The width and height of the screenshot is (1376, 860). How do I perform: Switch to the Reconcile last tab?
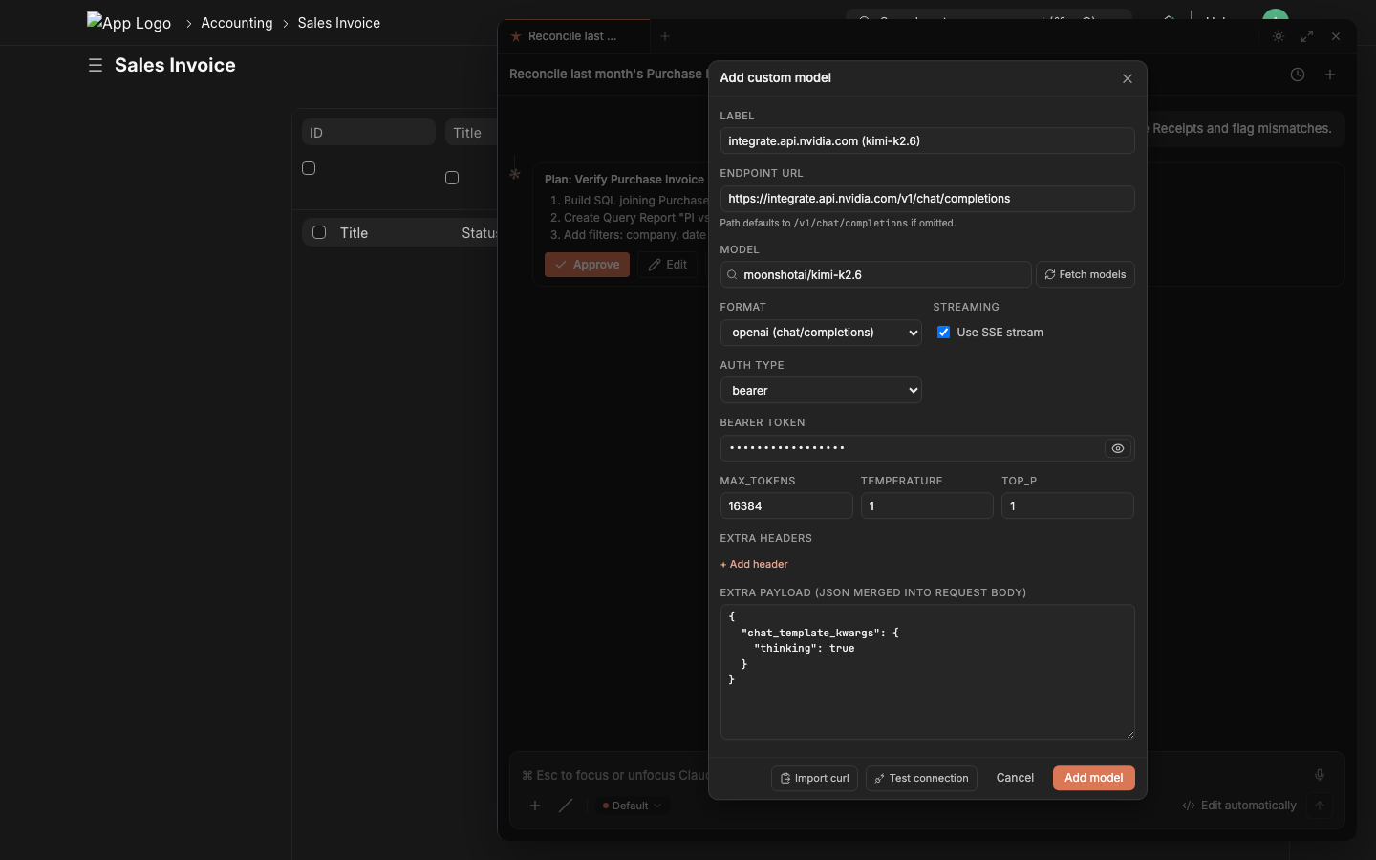click(x=573, y=36)
